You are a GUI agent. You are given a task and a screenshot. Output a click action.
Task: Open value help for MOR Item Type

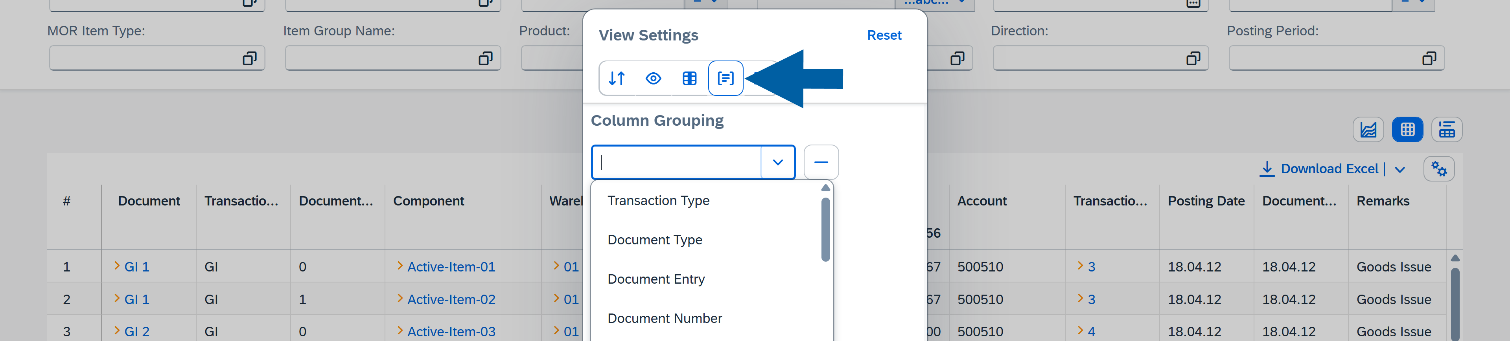(x=250, y=58)
